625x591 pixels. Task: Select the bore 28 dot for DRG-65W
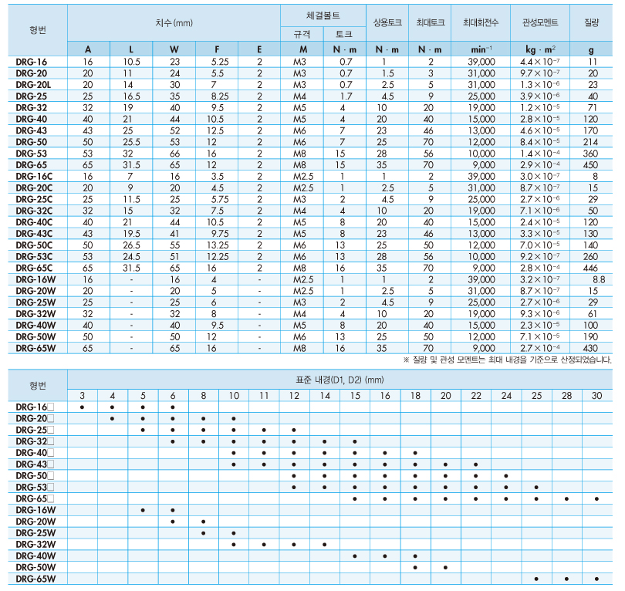point(566,579)
